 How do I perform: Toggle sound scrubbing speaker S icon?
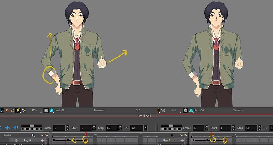pos(15,128)
